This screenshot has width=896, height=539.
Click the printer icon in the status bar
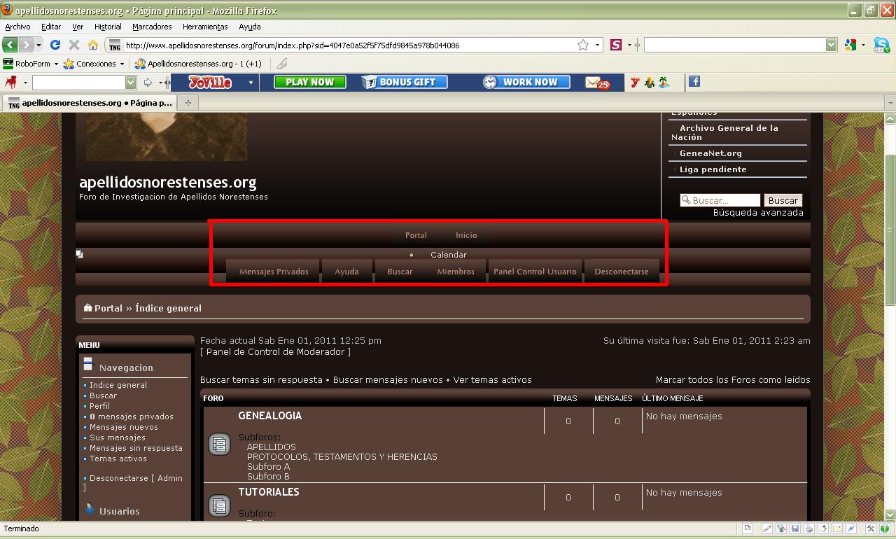coord(809,529)
